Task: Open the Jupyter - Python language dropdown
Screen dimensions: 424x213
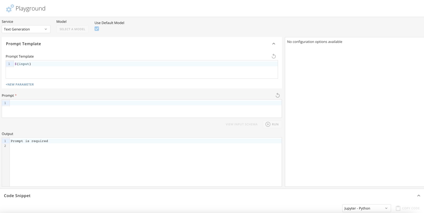Action: point(366,208)
